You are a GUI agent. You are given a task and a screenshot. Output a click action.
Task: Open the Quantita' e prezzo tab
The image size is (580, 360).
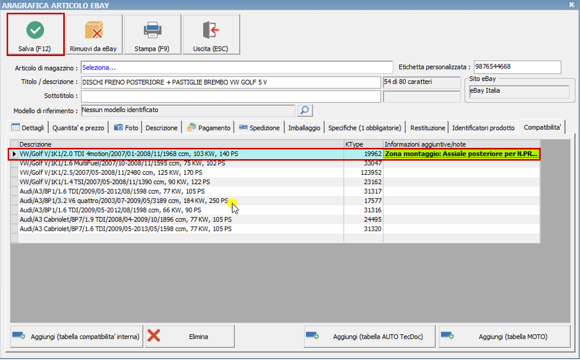pyautogui.click(x=78, y=127)
